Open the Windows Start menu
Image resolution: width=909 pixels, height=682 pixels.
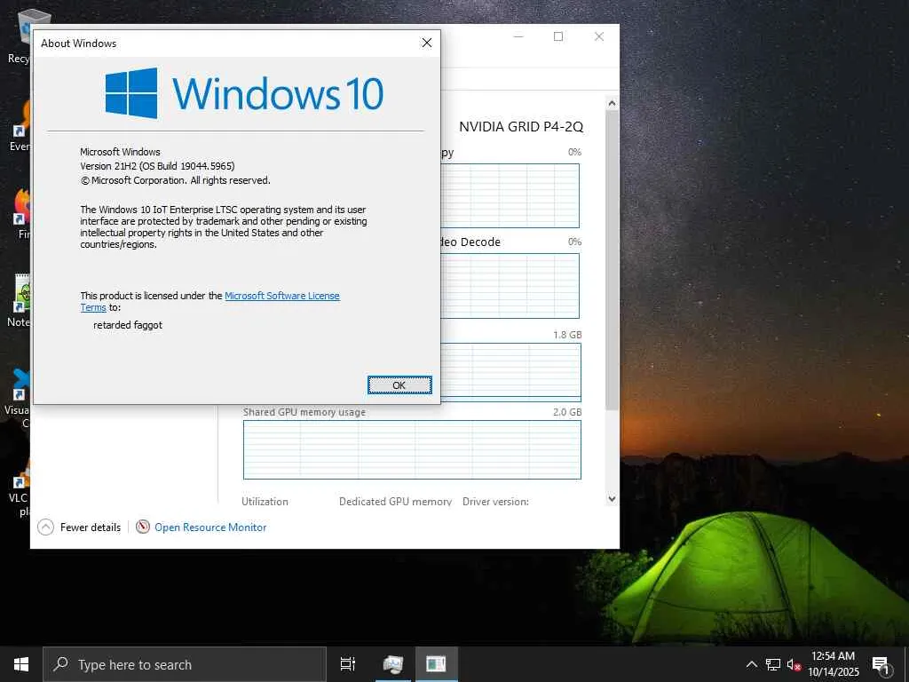pos(21,664)
